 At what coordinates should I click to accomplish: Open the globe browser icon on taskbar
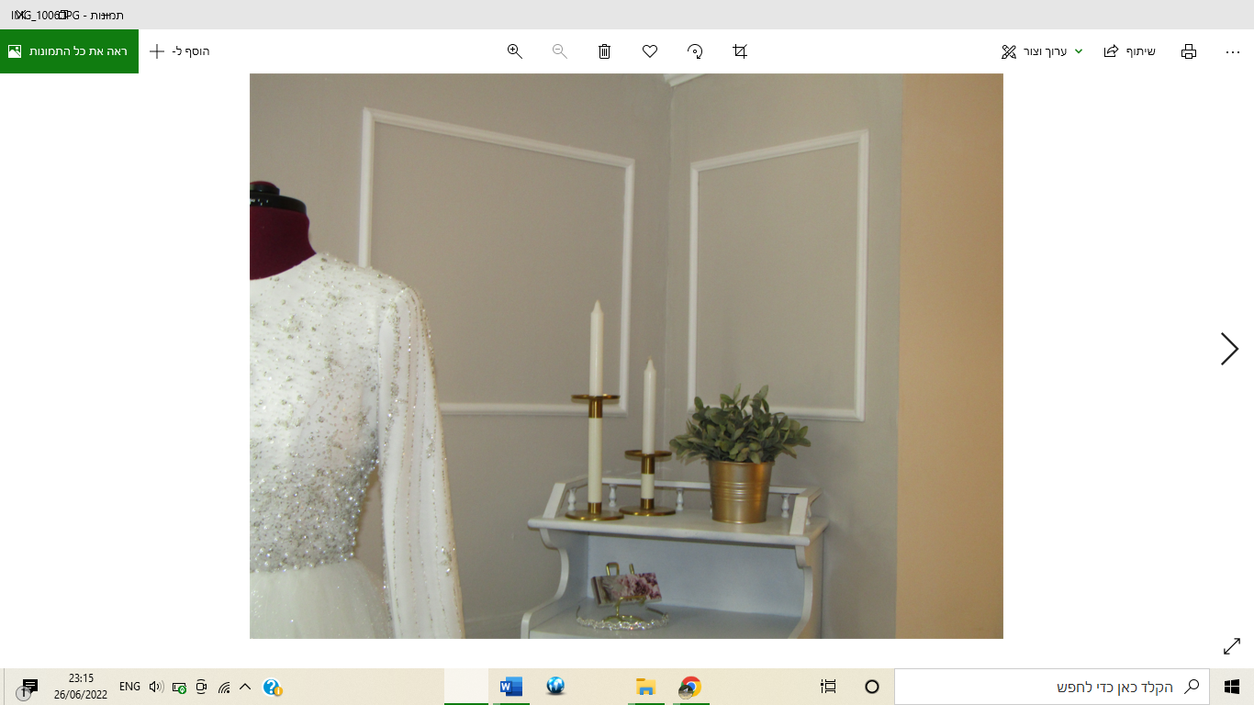click(x=555, y=687)
